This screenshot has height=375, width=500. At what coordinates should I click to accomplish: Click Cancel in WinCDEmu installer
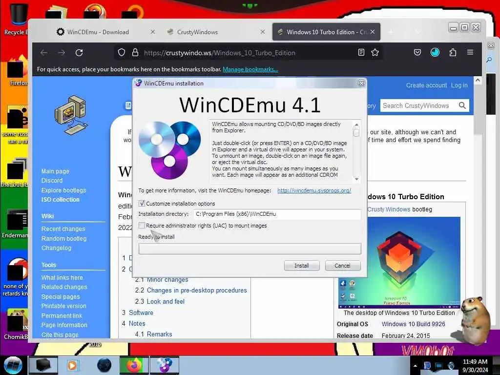click(342, 266)
